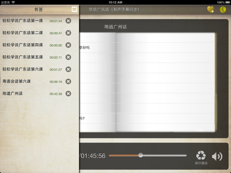Click the 00:02:11 timestamp of lesson five

(x=56, y=58)
